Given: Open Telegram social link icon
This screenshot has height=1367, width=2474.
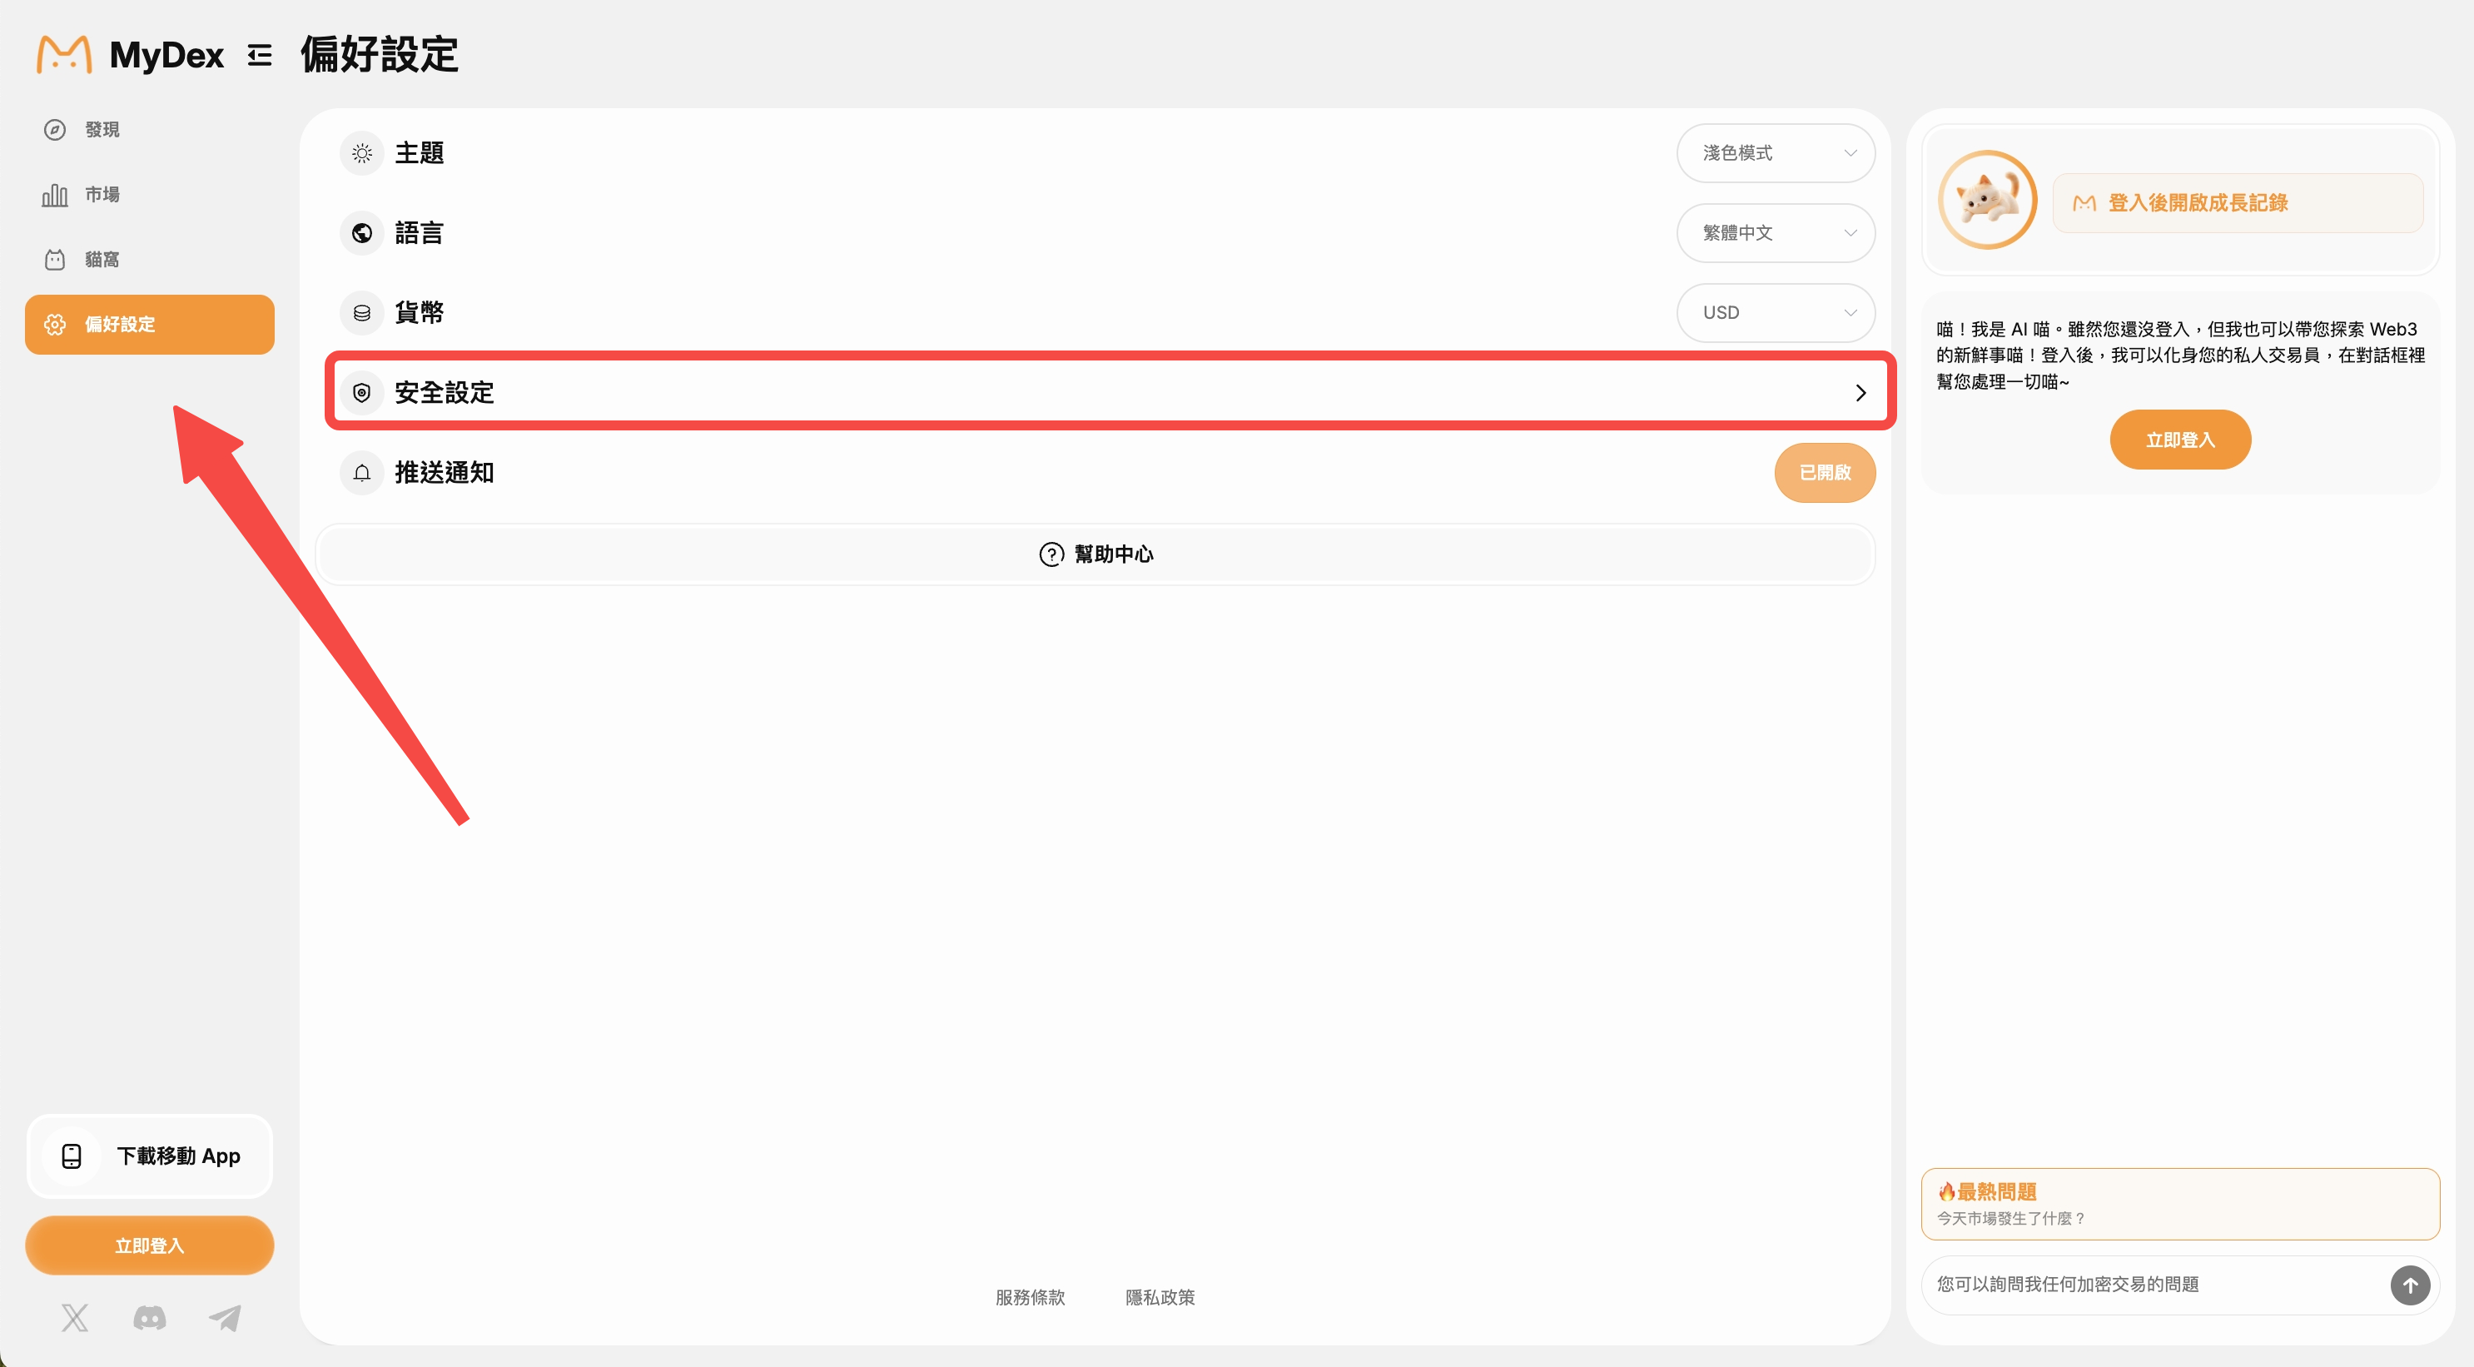Looking at the screenshot, I should 225,1317.
